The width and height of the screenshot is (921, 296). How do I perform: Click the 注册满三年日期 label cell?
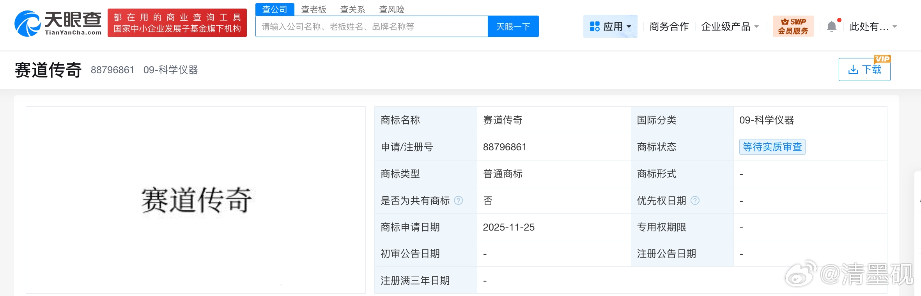pyautogui.click(x=425, y=280)
